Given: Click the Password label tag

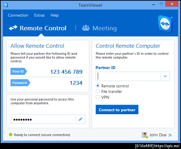Looking at the screenshot, I should click(20, 83).
